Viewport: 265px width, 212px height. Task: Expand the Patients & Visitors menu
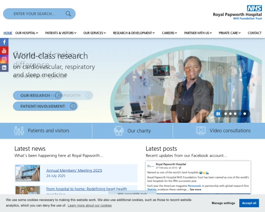click(61, 33)
